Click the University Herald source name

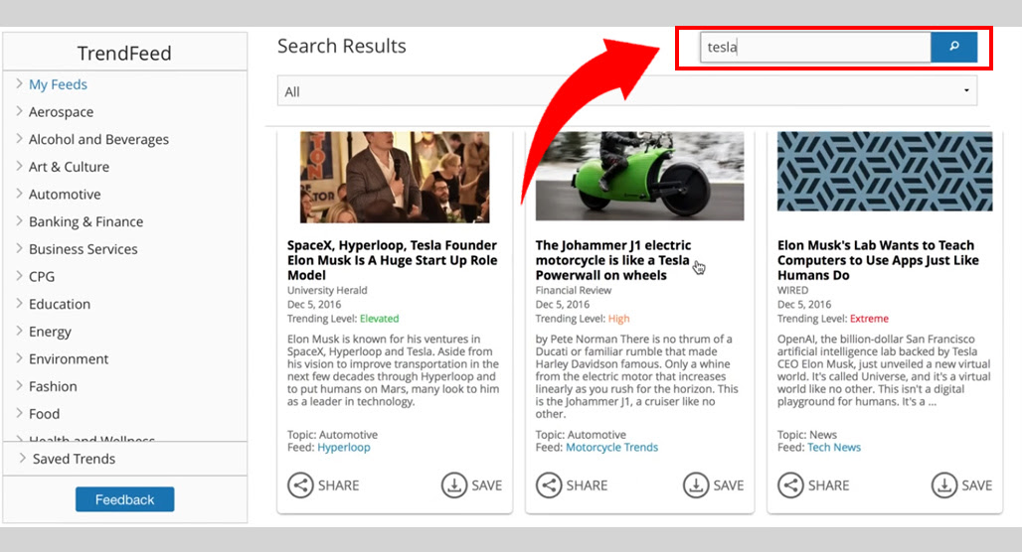(x=327, y=290)
